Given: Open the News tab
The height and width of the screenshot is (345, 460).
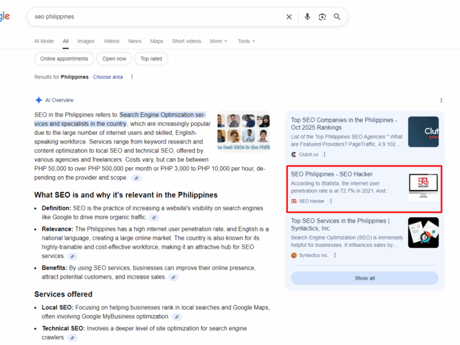Looking at the screenshot, I should pyautogui.click(x=135, y=41).
